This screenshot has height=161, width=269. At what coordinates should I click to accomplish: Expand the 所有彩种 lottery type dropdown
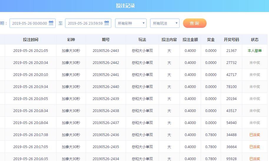pos(131,23)
